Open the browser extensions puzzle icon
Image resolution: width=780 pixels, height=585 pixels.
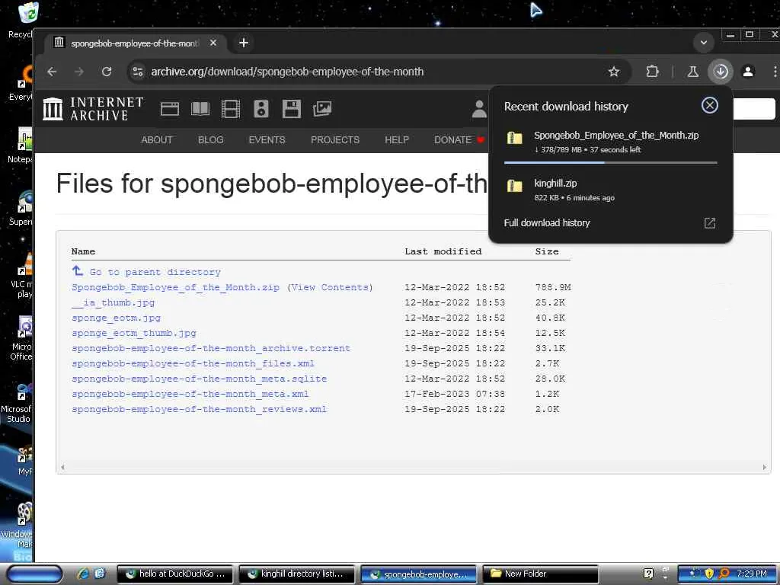652,72
